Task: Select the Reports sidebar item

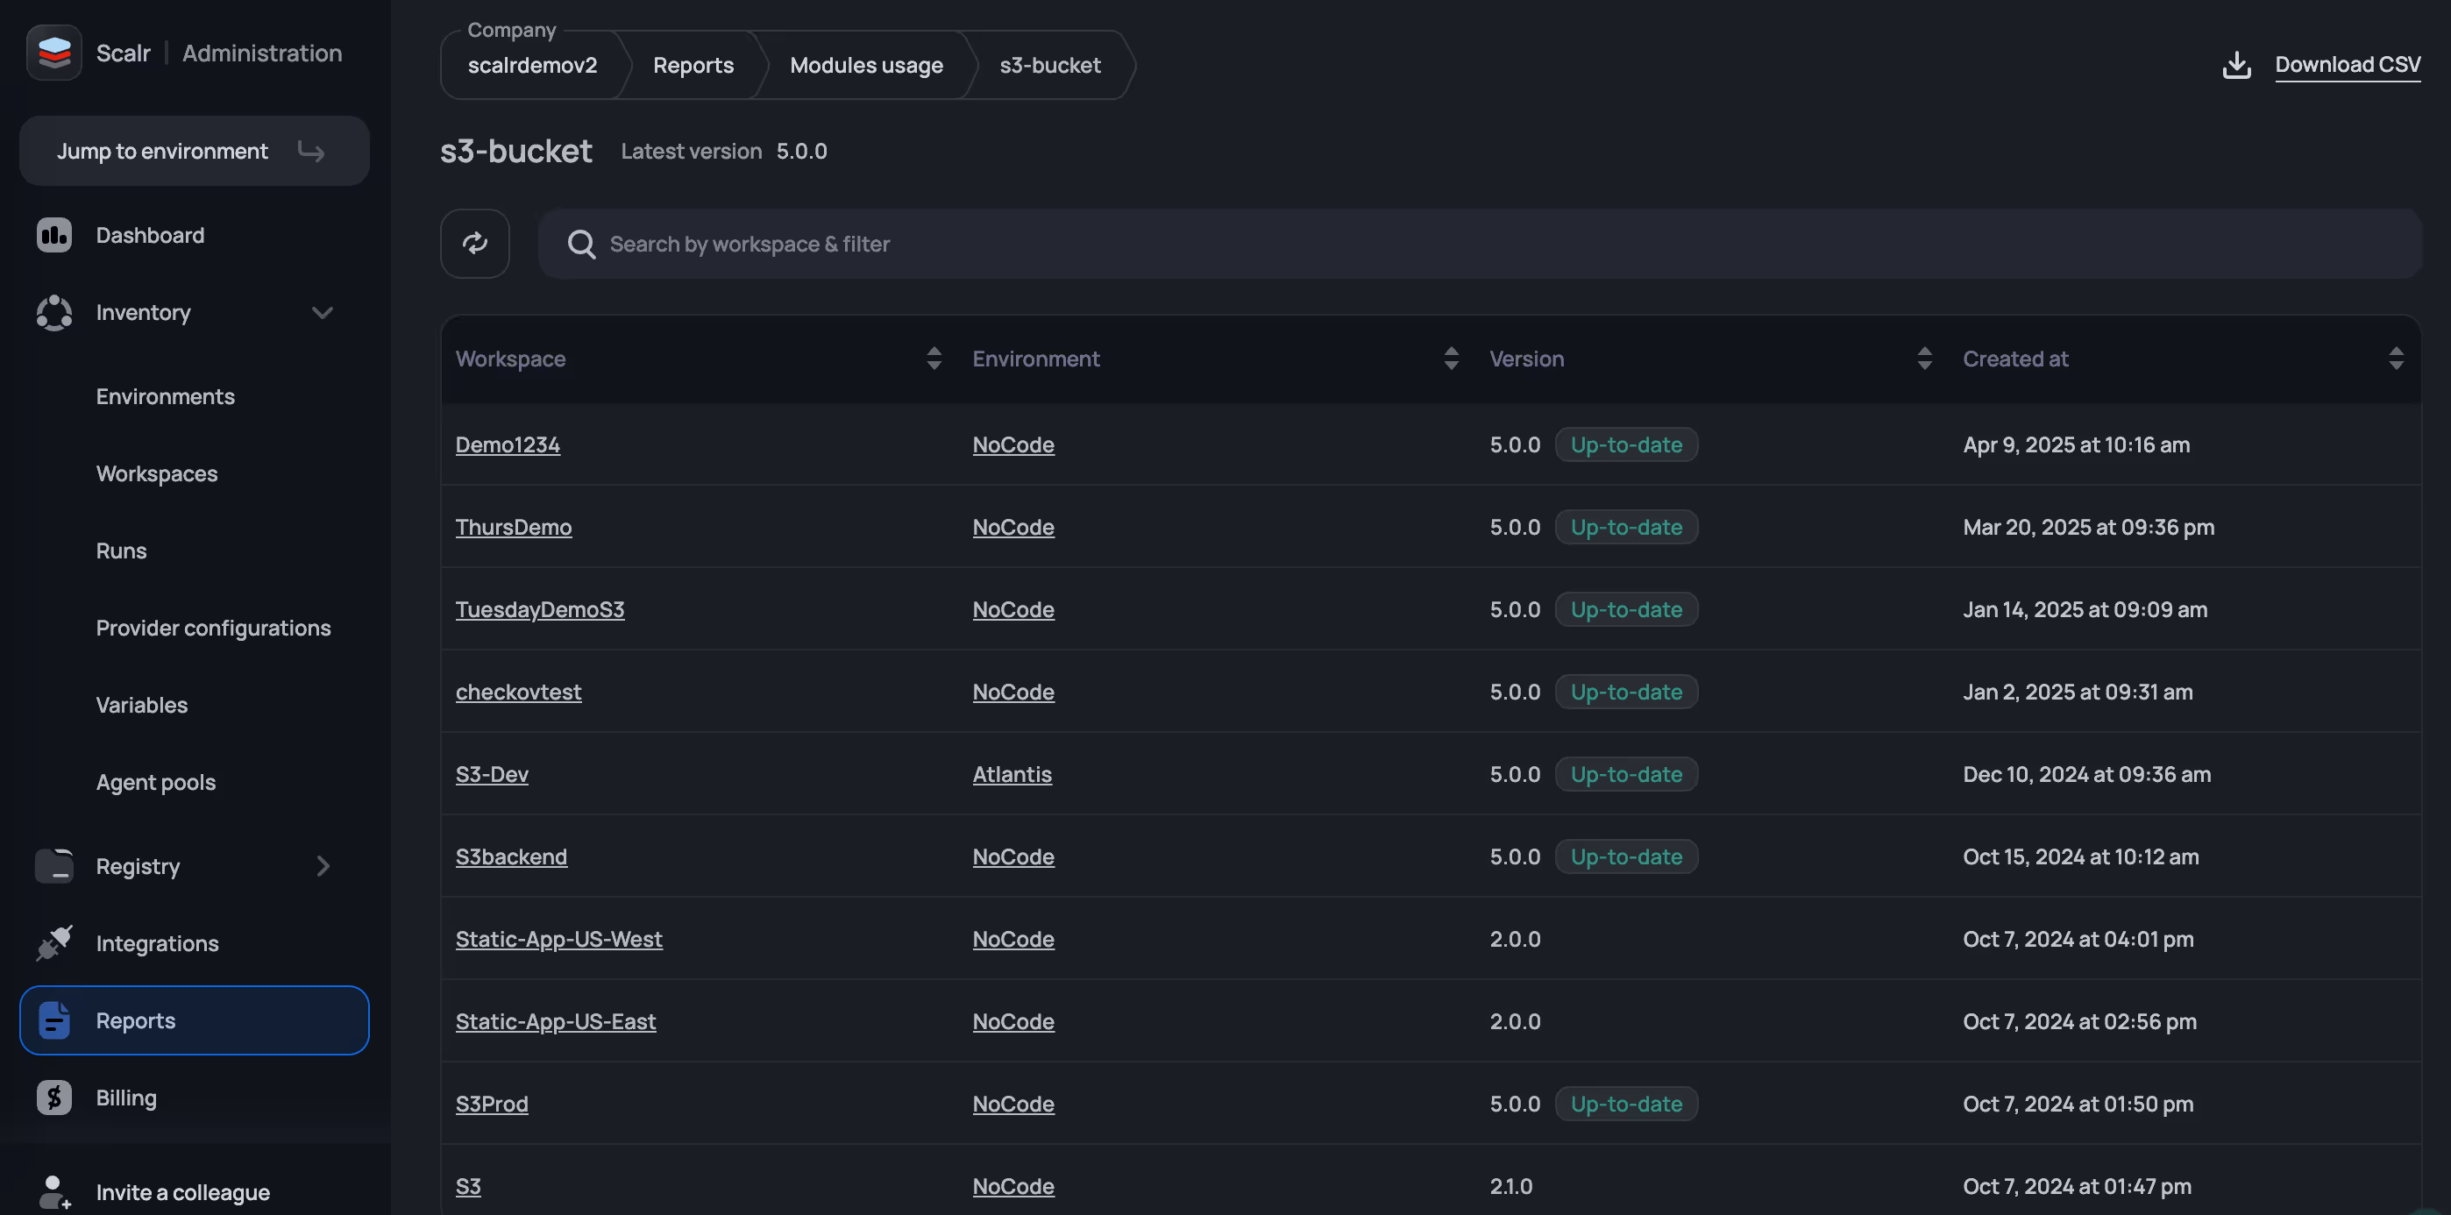Action: tap(194, 1020)
